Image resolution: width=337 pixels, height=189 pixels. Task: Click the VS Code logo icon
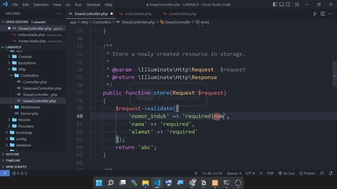tap(5, 4)
